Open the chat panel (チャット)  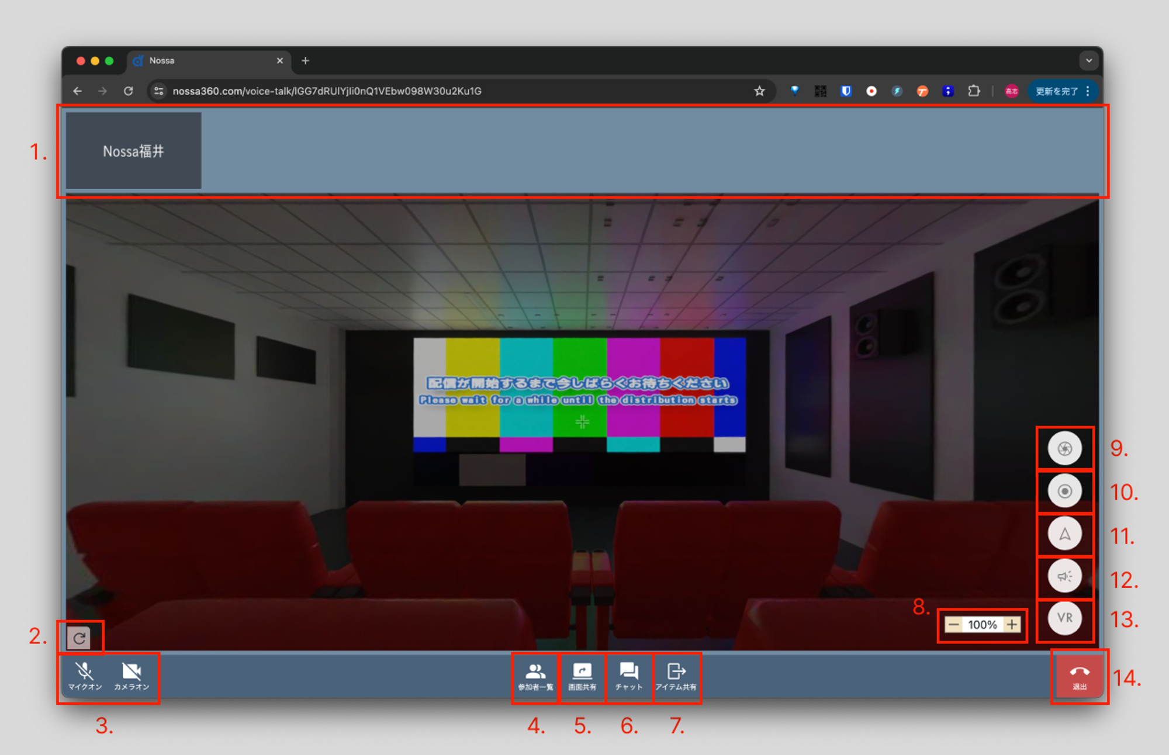629,677
